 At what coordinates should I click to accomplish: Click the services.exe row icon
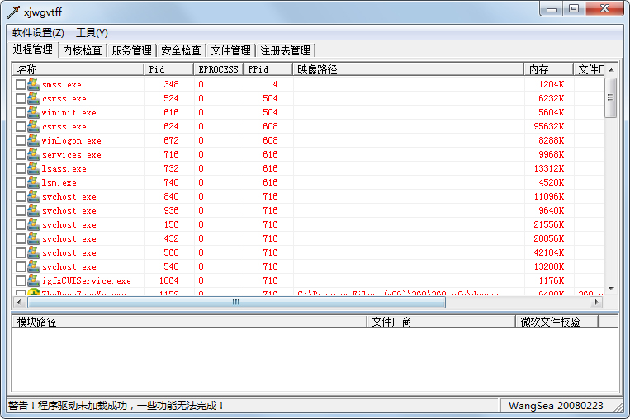point(34,154)
